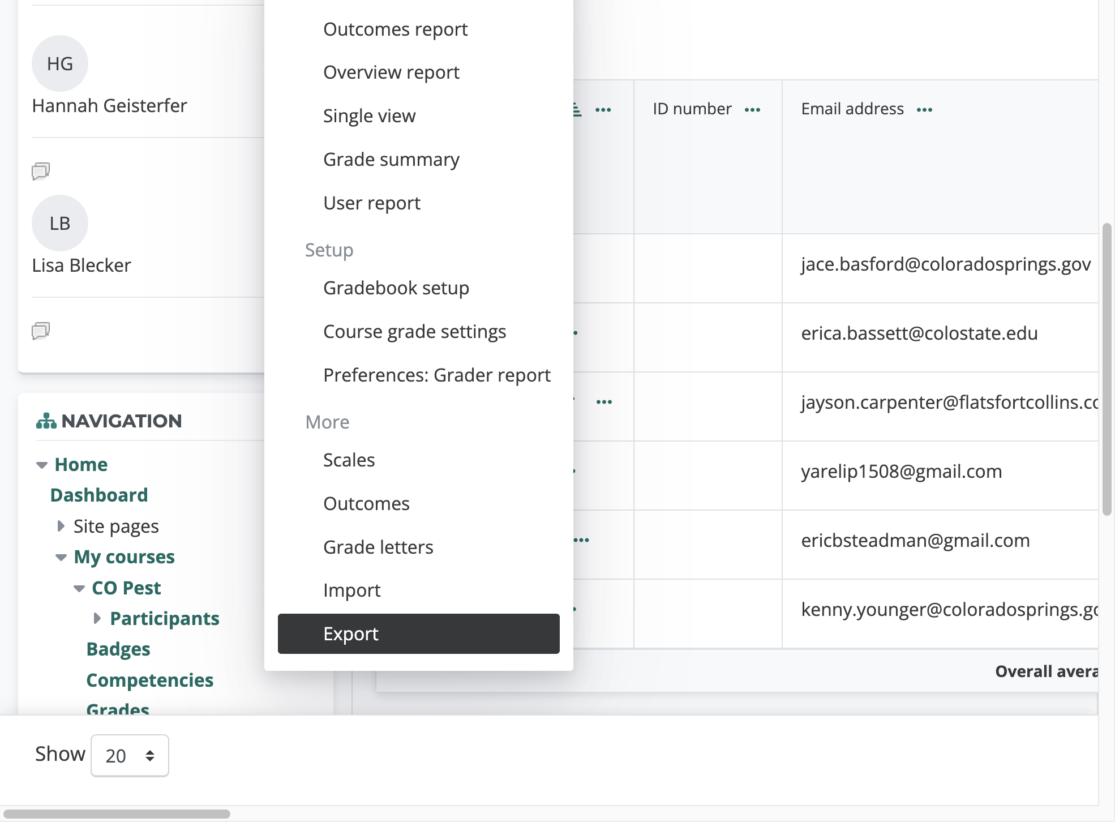Select email jace.basford@coloradosprings.gov
The width and height of the screenshot is (1115, 822).
[946, 264]
